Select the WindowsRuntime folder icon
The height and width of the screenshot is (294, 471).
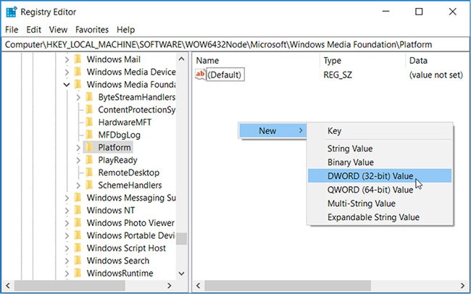78,273
